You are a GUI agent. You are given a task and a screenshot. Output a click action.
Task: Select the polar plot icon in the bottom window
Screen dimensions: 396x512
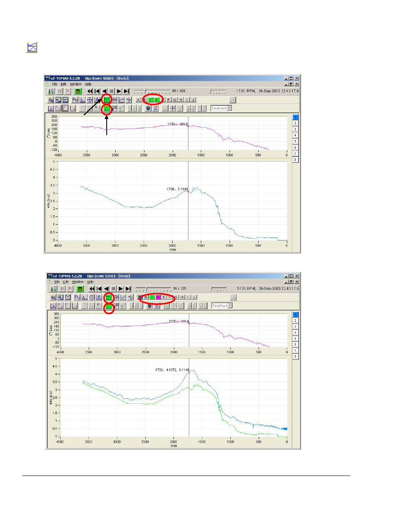(92, 297)
